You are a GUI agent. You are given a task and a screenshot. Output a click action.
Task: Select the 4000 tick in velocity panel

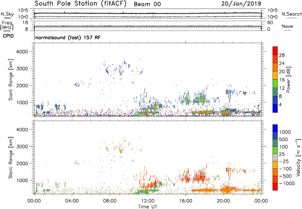(x=22, y=129)
